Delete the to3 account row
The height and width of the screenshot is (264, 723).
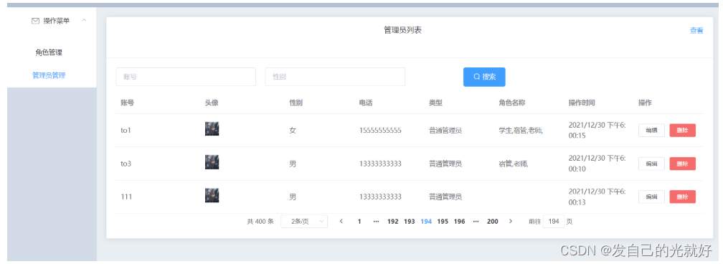(682, 164)
